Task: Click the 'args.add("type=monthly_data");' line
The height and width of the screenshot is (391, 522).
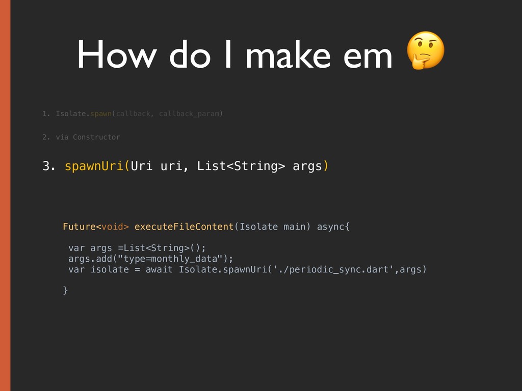Action: coord(151,259)
